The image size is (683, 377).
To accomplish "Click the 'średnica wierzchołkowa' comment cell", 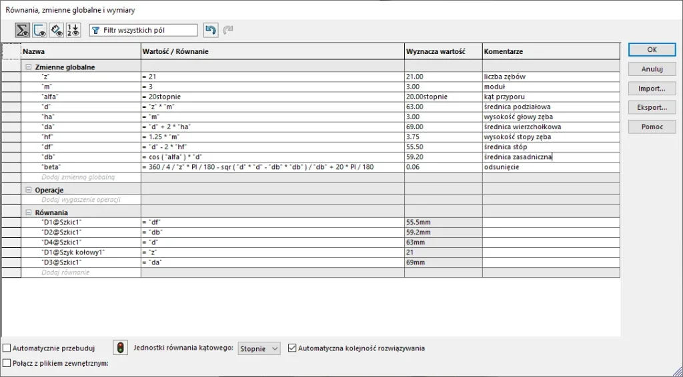I will (551, 127).
